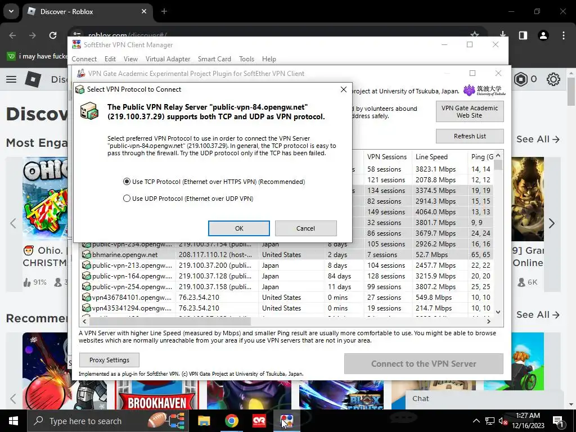Click Connect to the VPN Server button
This screenshot has height=432, width=576.
click(424, 364)
